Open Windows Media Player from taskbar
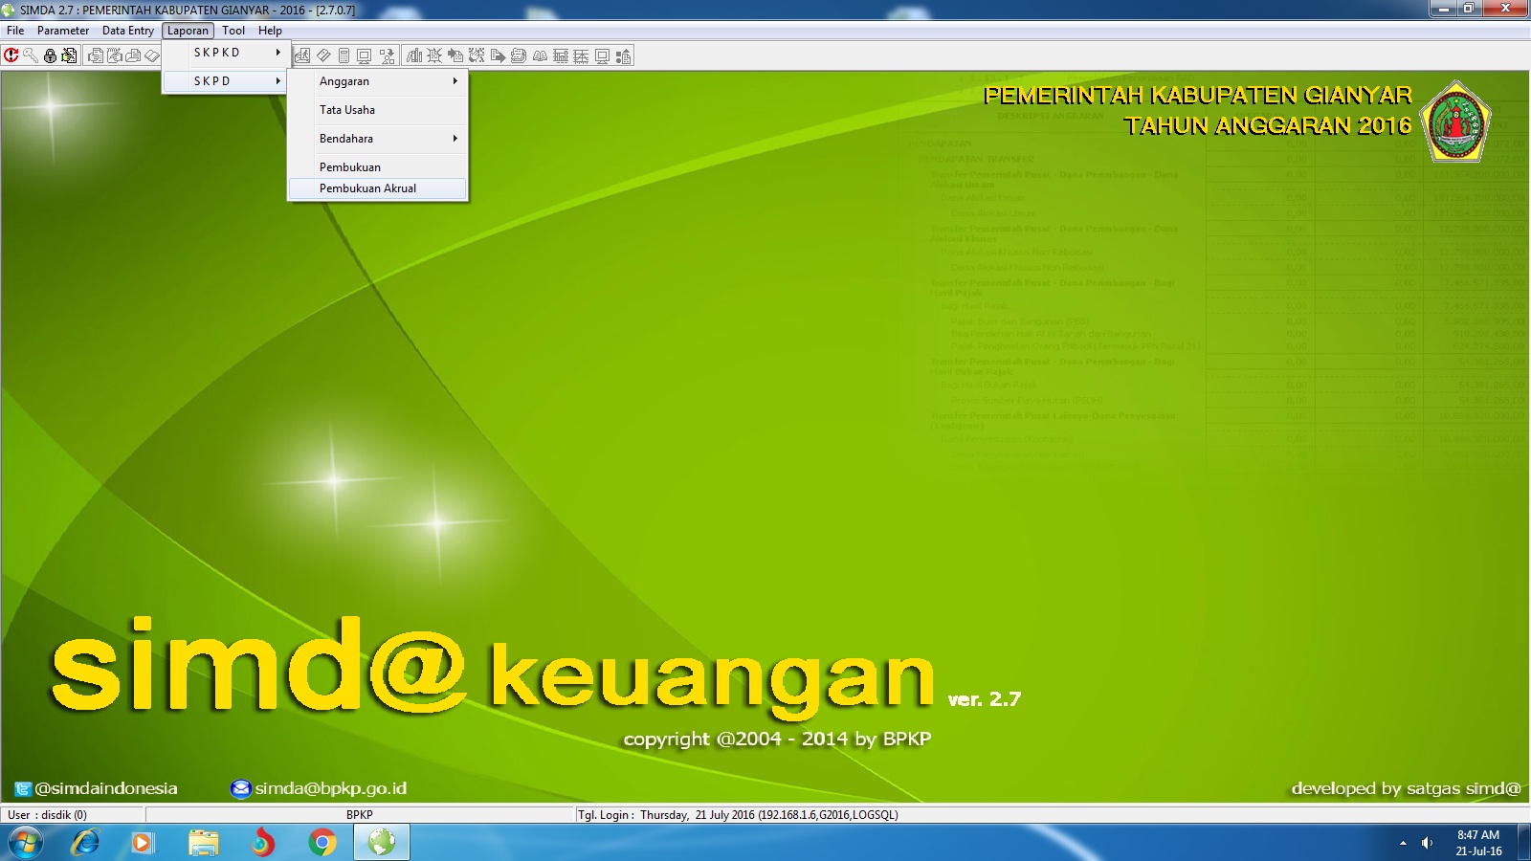This screenshot has width=1531, height=861. pyautogui.click(x=143, y=843)
